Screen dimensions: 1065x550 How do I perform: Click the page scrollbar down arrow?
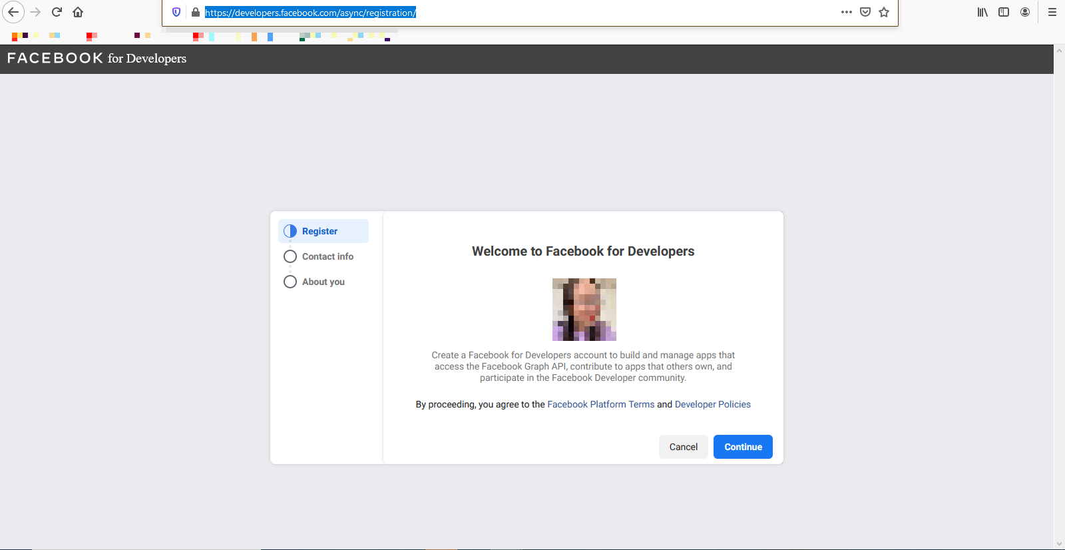point(1059,544)
